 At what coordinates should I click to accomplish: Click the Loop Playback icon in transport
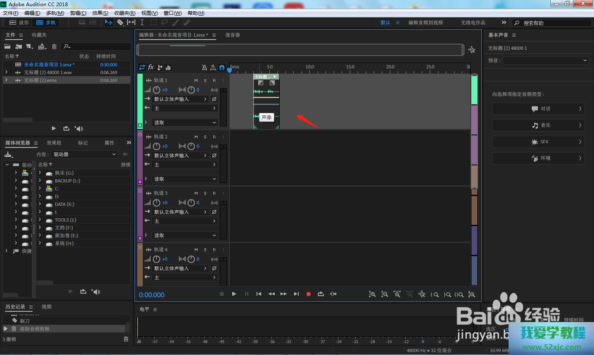[x=321, y=294]
